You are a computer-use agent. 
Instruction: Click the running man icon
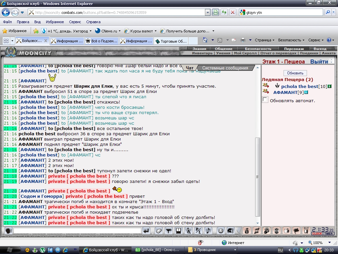click(x=188, y=231)
